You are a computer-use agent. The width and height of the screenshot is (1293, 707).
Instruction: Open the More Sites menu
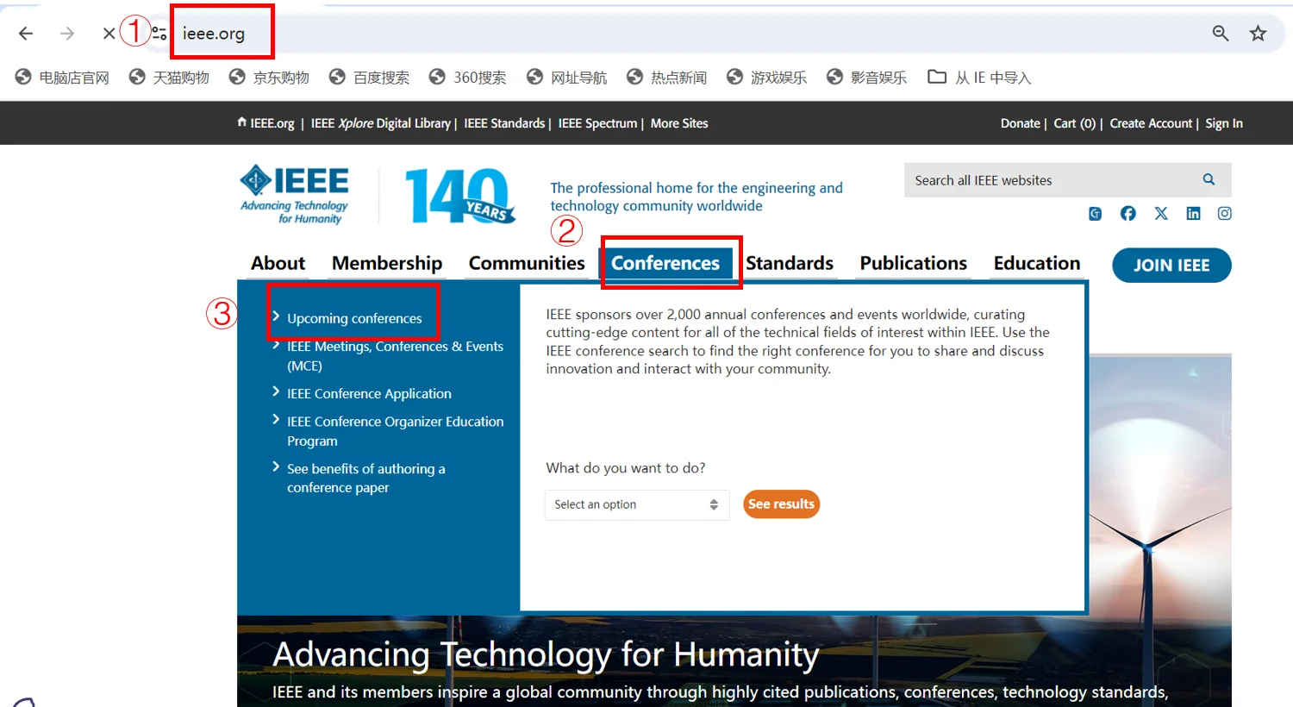point(679,123)
